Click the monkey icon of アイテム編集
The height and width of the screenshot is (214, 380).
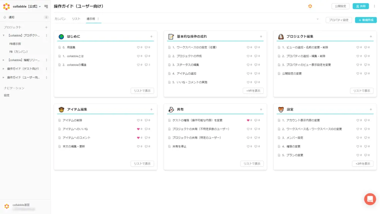point(61,109)
